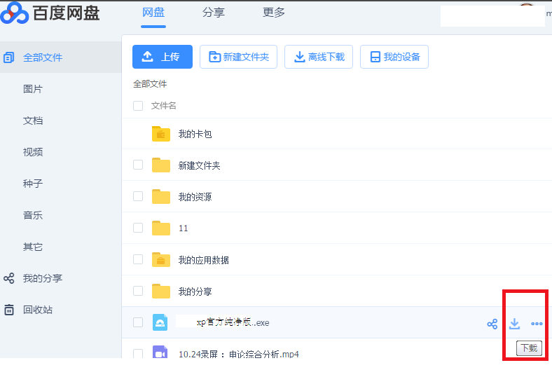Open the 我的卡包 folder icon
The height and width of the screenshot is (391, 552).
click(x=161, y=134)
